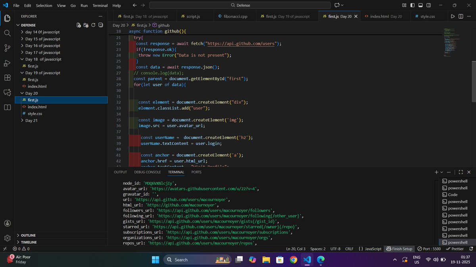Refresh the Explorer file tree
The image size is (476, 267).
click(x=93, y=25)
